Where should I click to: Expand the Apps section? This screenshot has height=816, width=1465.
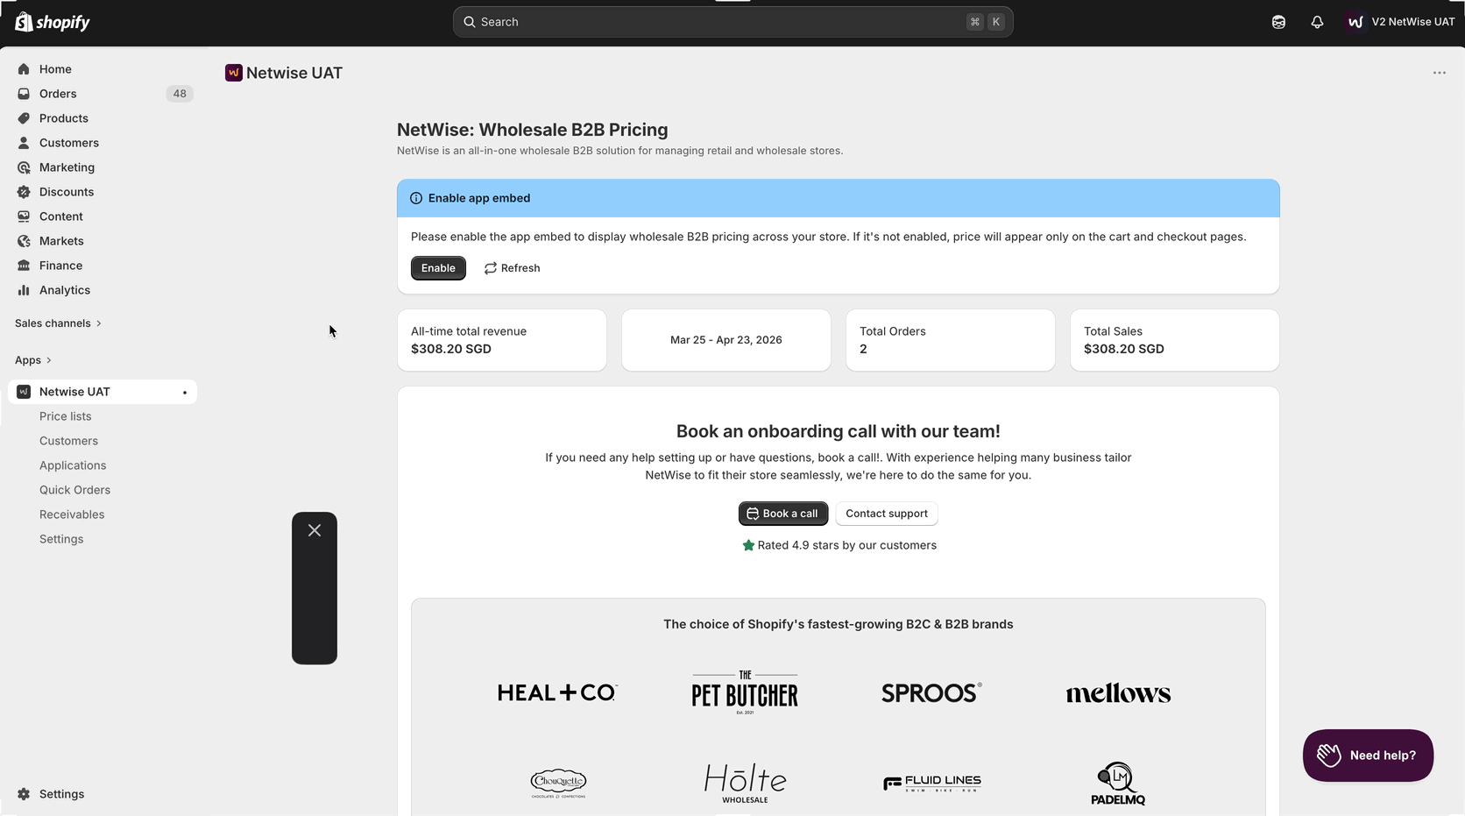[x=33, y=360]
